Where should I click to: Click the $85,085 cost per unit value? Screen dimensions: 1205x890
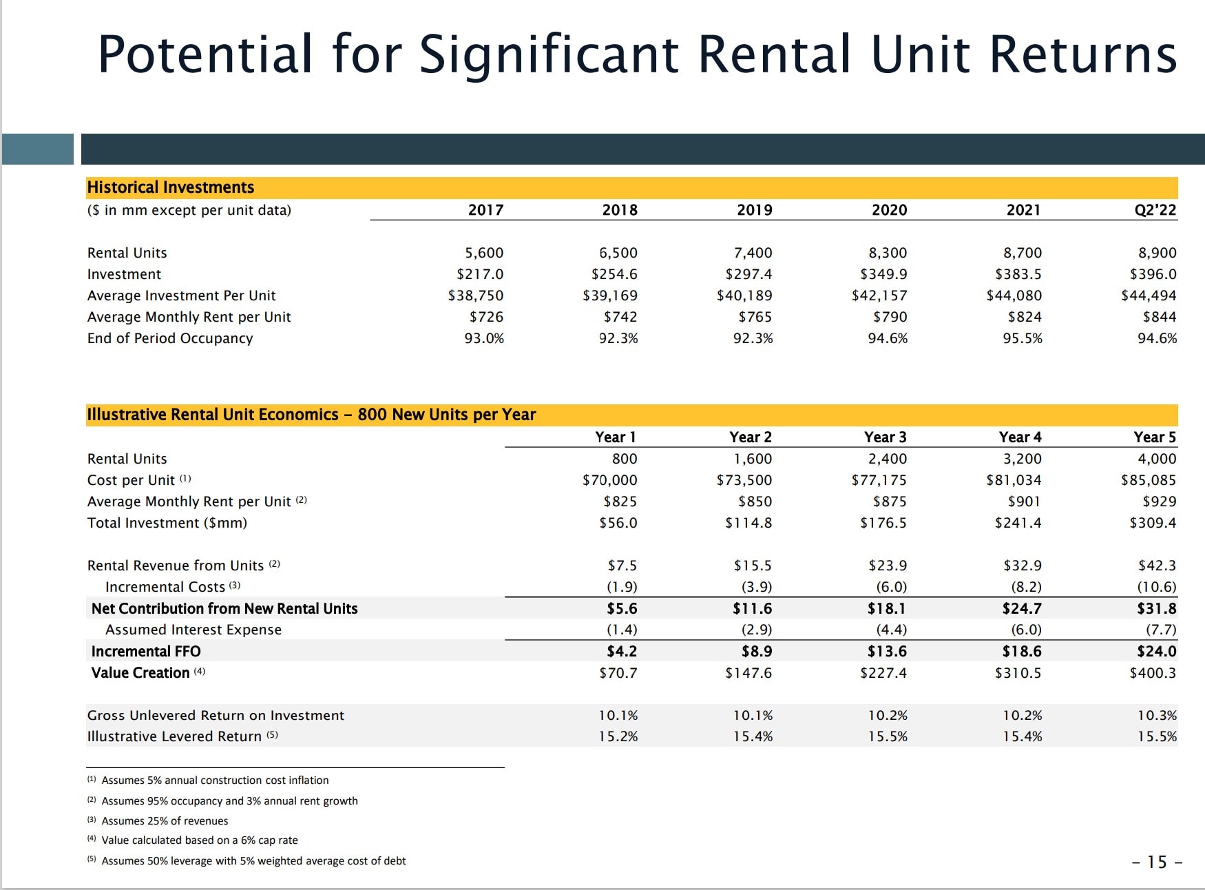pyautogui.click(x=1149, y=480)
